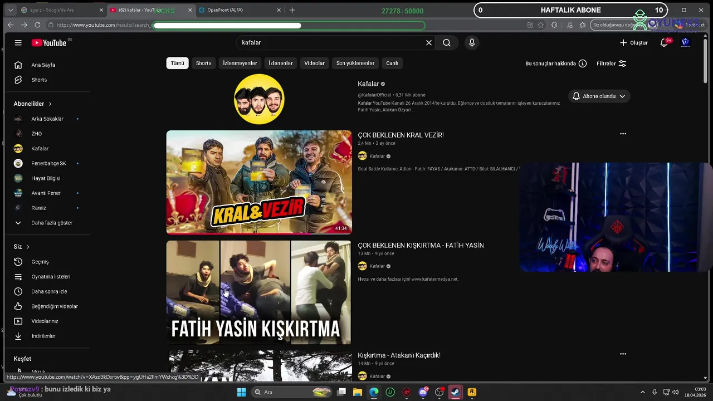Image resolution: width=713 pixels, height=401 pixels.
Task: Clear the search box with the X icon
Action: point(429,43)
